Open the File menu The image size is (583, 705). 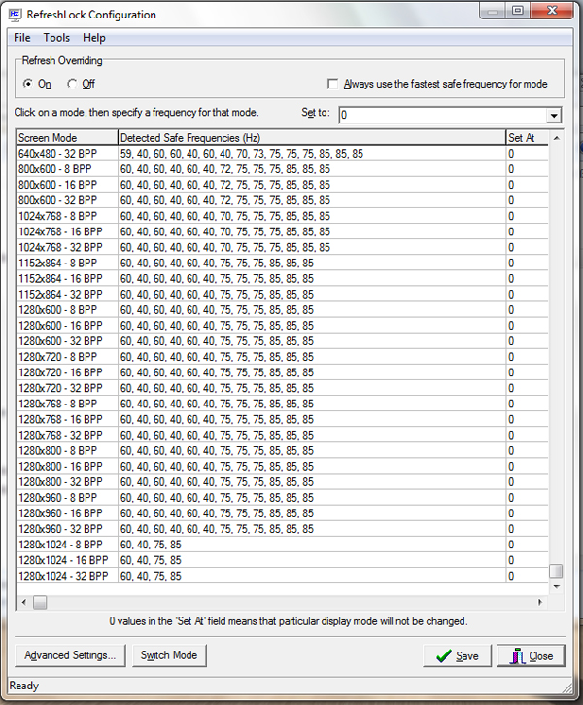pyautogui.click(x=22, y=38)
